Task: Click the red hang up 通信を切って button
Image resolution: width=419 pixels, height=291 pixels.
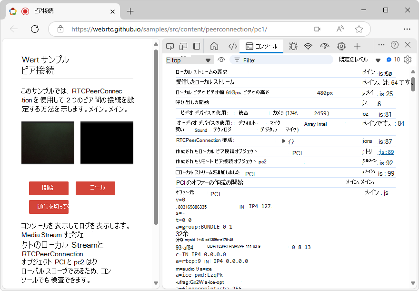Action: click(x=49, y=207)
